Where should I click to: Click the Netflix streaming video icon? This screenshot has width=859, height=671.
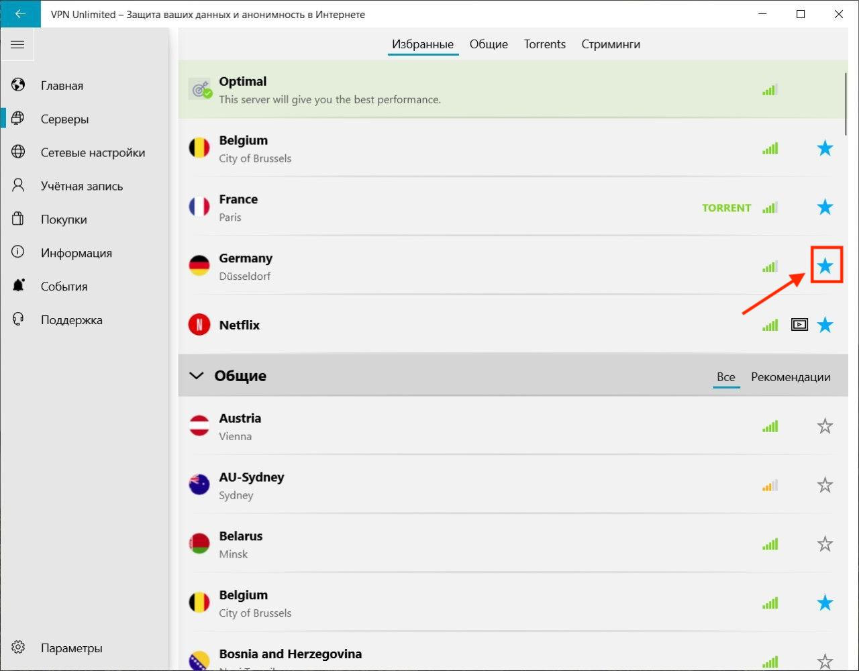(x=799, y=325)
